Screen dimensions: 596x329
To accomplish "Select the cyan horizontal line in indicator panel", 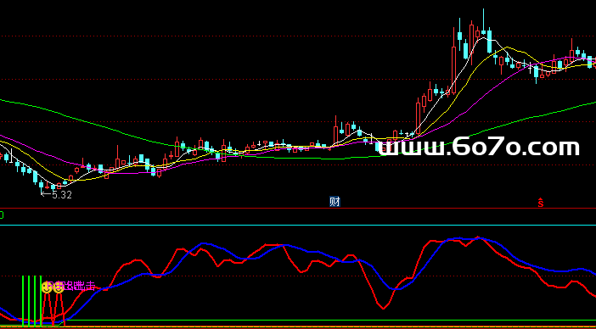I will point(298,225).
